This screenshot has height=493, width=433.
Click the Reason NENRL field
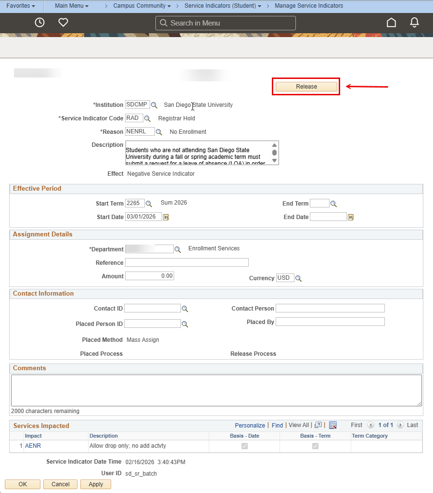tap(140, 131)
